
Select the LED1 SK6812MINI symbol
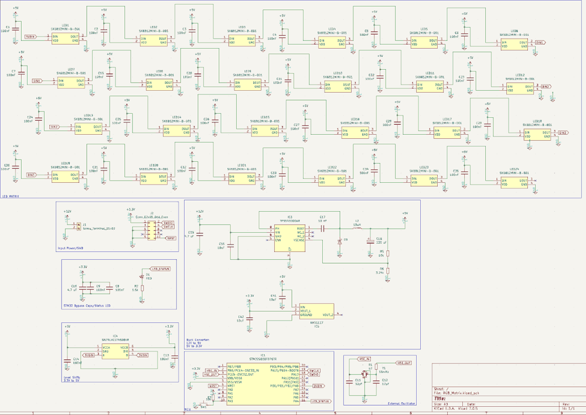pyautogui.click(x=66, y=39)
